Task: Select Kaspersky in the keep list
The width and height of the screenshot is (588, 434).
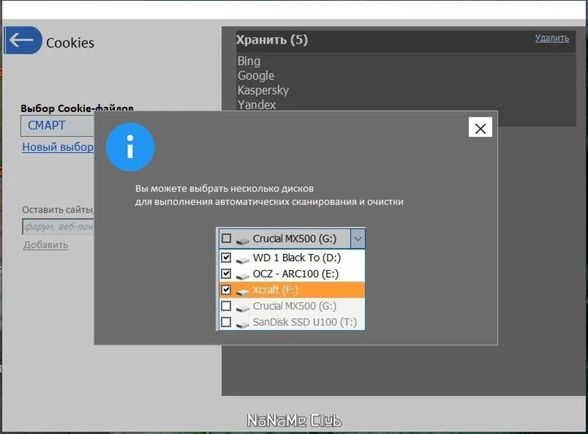Action: pyautogui.click(x=263, y=90)
